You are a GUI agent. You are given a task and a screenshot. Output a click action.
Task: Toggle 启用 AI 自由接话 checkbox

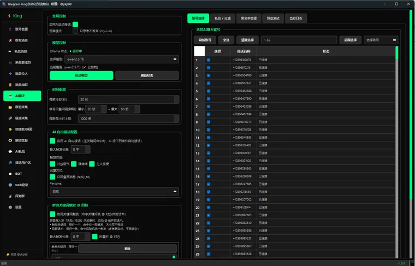[52, 141]
